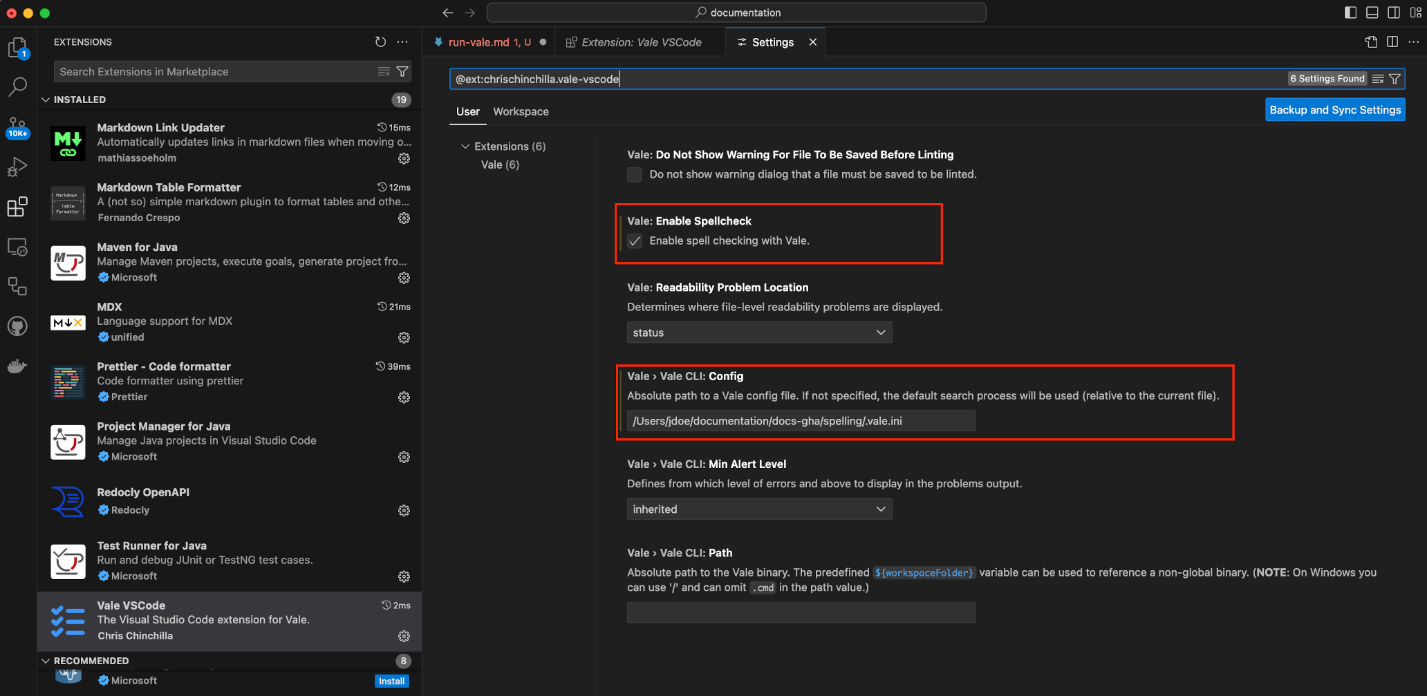Open the Open Settings JSON icon
This screenshot has width=1427, height=696.
click(1371, 41)
